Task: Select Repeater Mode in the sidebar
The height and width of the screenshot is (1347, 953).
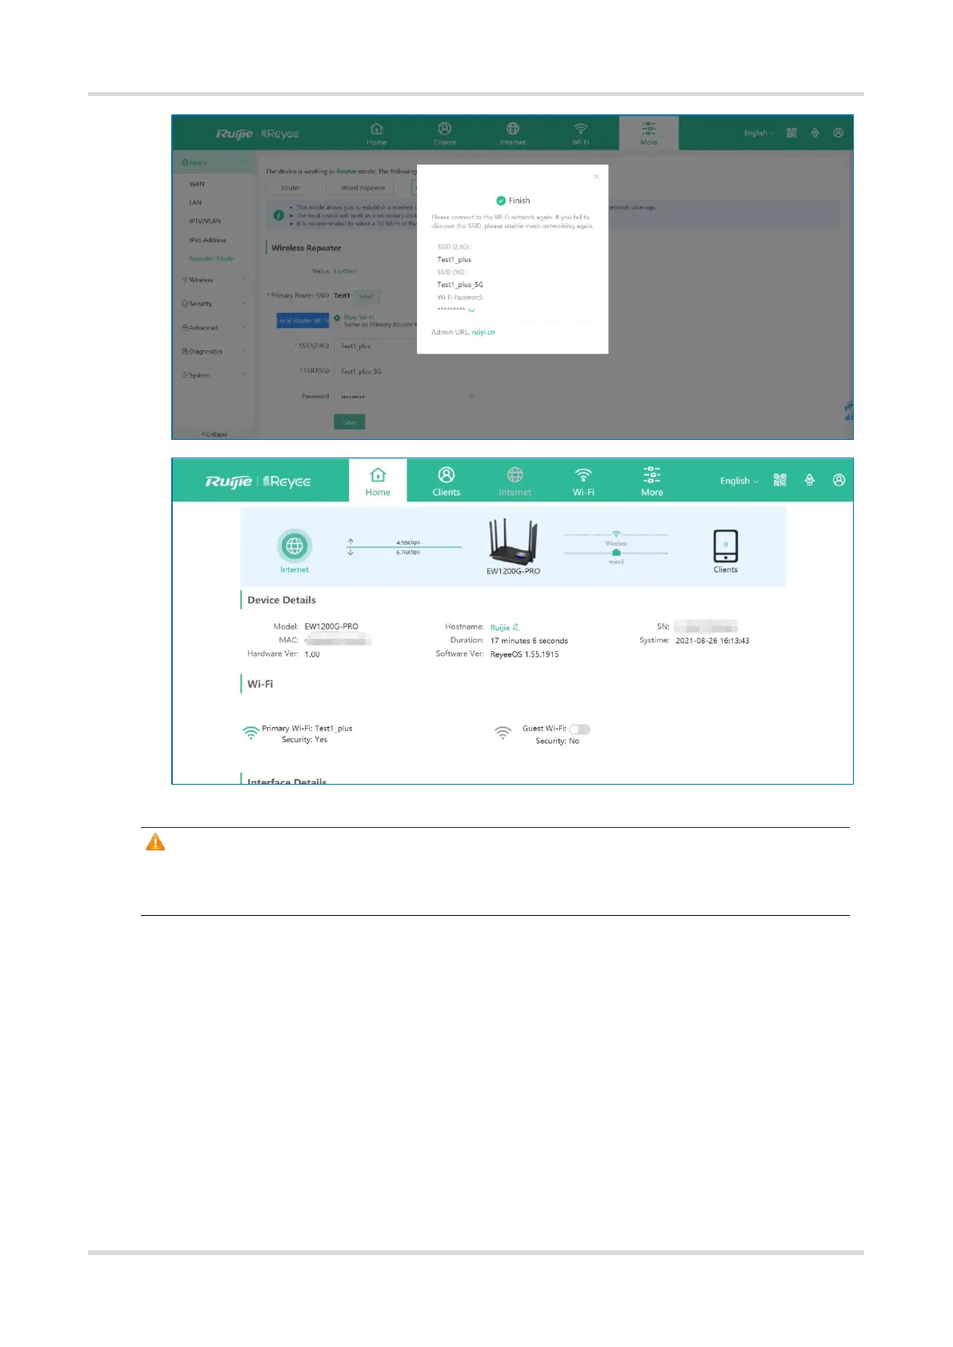Action: click(x=211, y=258)
